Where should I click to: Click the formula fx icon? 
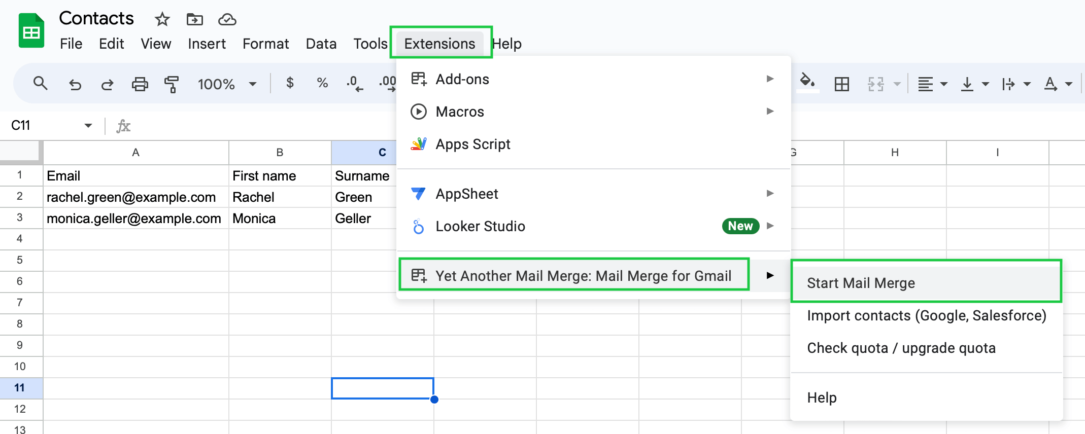pos(123,126)
